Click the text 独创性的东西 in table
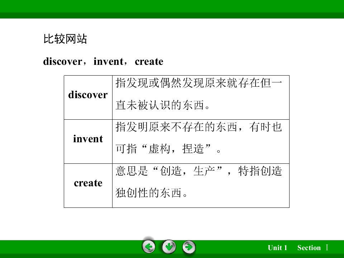The height and width of the screenshot is (258, 344). 148,193
